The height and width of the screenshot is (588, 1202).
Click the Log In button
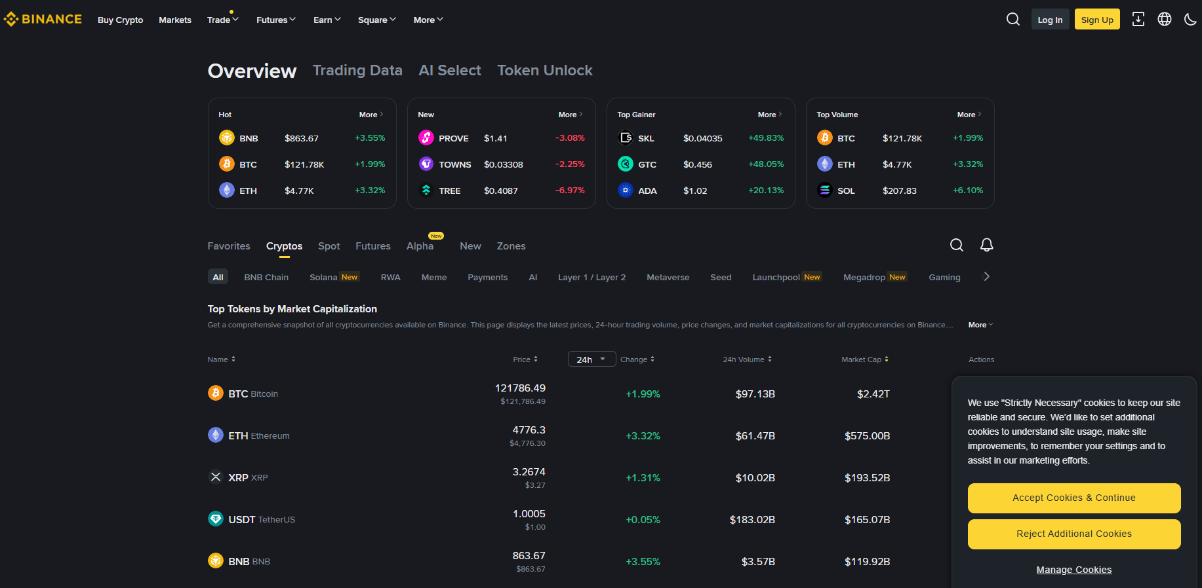1050,20
